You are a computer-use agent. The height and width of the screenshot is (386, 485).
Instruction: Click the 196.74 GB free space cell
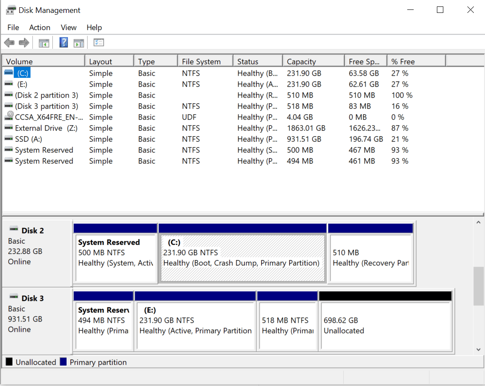(366, 139)
